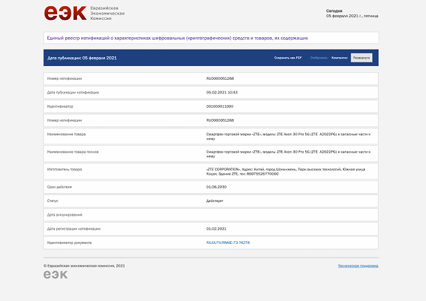Viewport: 426px width, 301px height.
Task: Click the 'Идентификатор документа' label
Action: (69, 243)
